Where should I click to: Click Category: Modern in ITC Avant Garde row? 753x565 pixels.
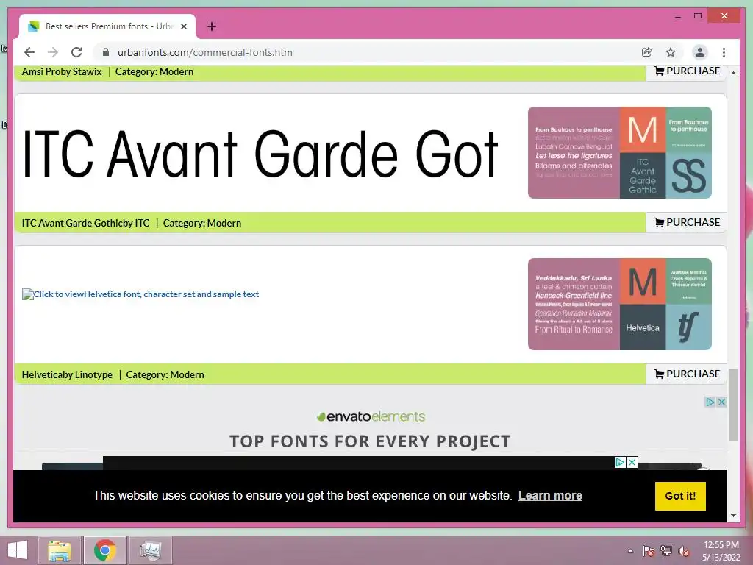point(201,223)
